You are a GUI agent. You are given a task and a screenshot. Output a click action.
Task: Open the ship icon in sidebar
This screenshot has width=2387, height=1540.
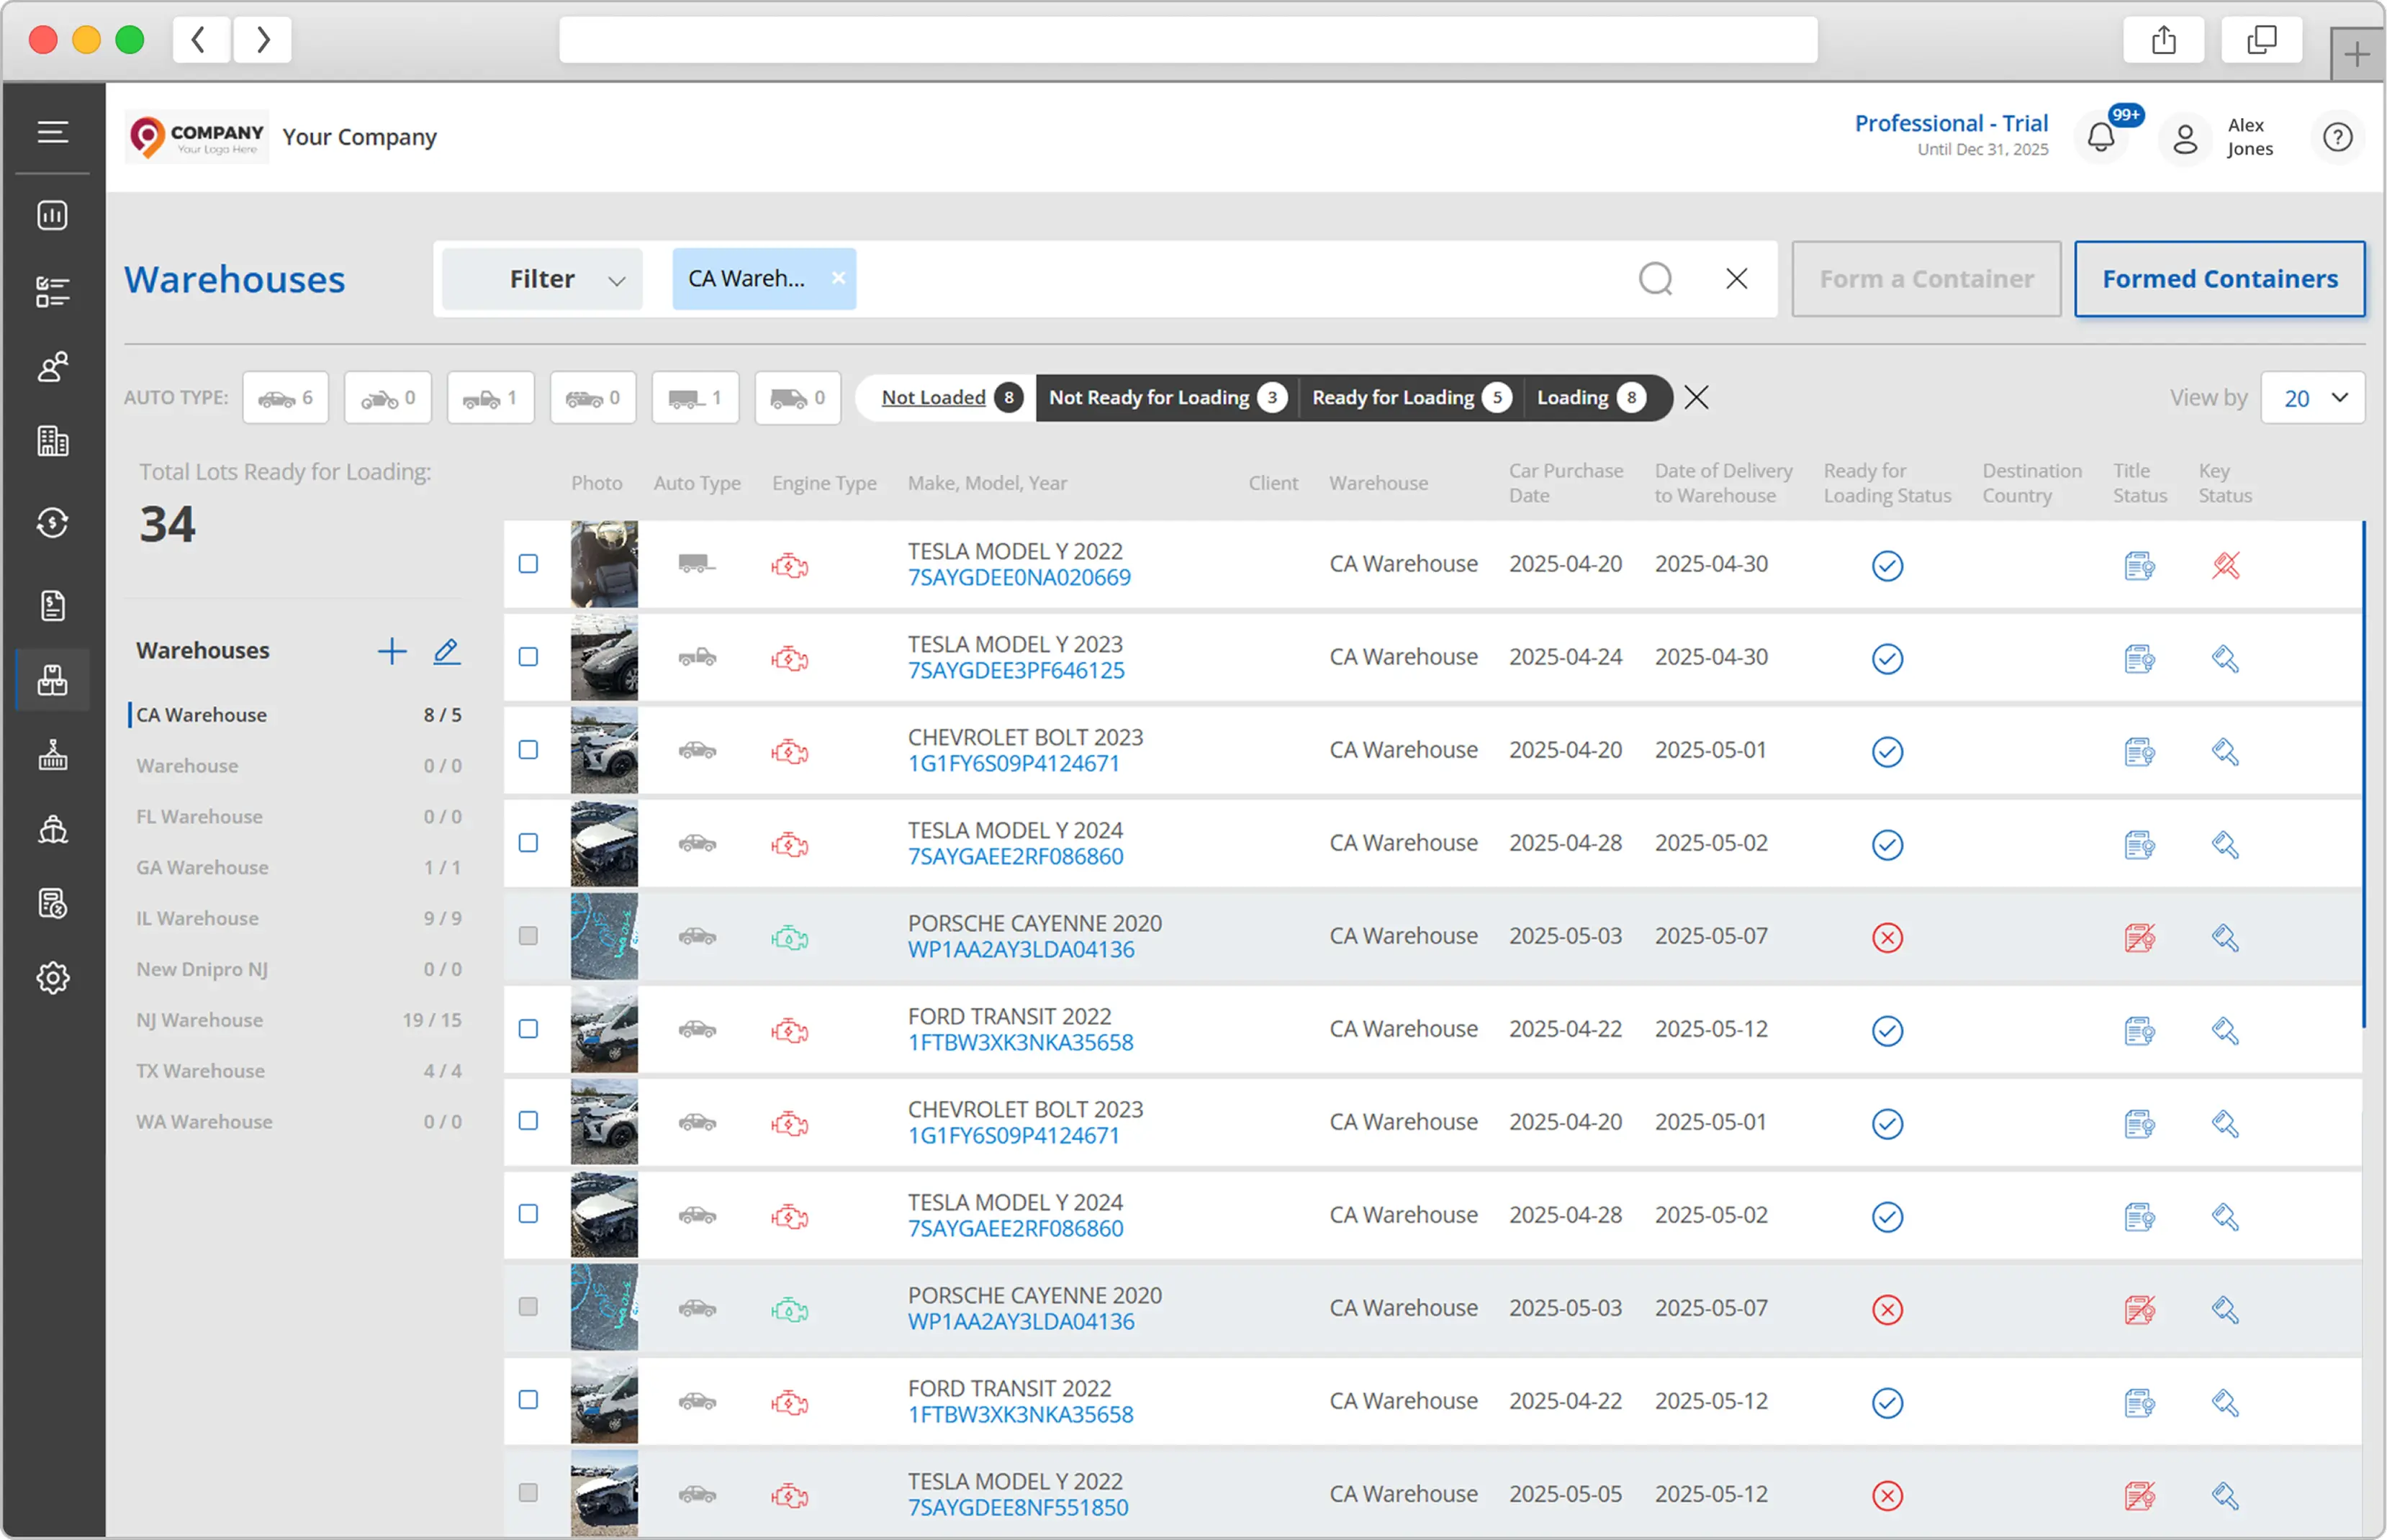(x=53, y=830)
